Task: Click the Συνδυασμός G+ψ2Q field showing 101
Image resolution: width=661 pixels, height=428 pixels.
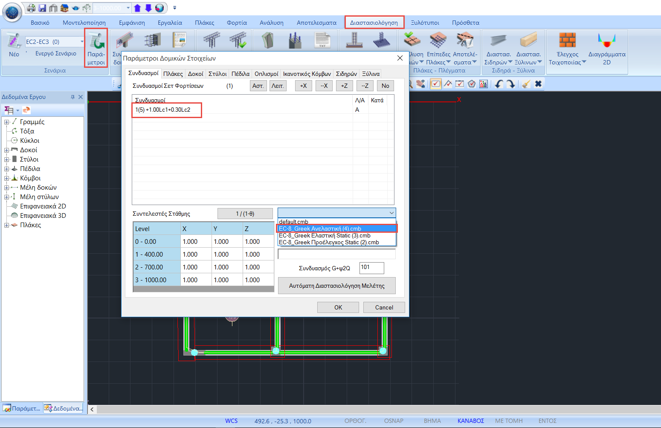Action: point(372,268)
